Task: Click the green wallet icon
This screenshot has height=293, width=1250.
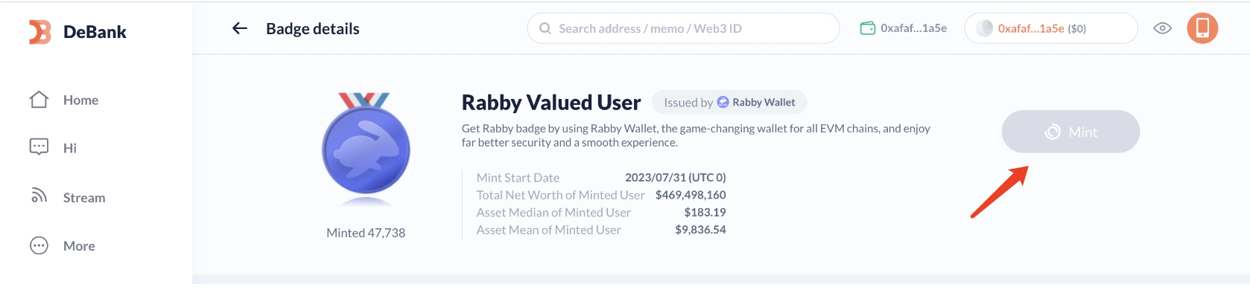Action: point(867,28)
